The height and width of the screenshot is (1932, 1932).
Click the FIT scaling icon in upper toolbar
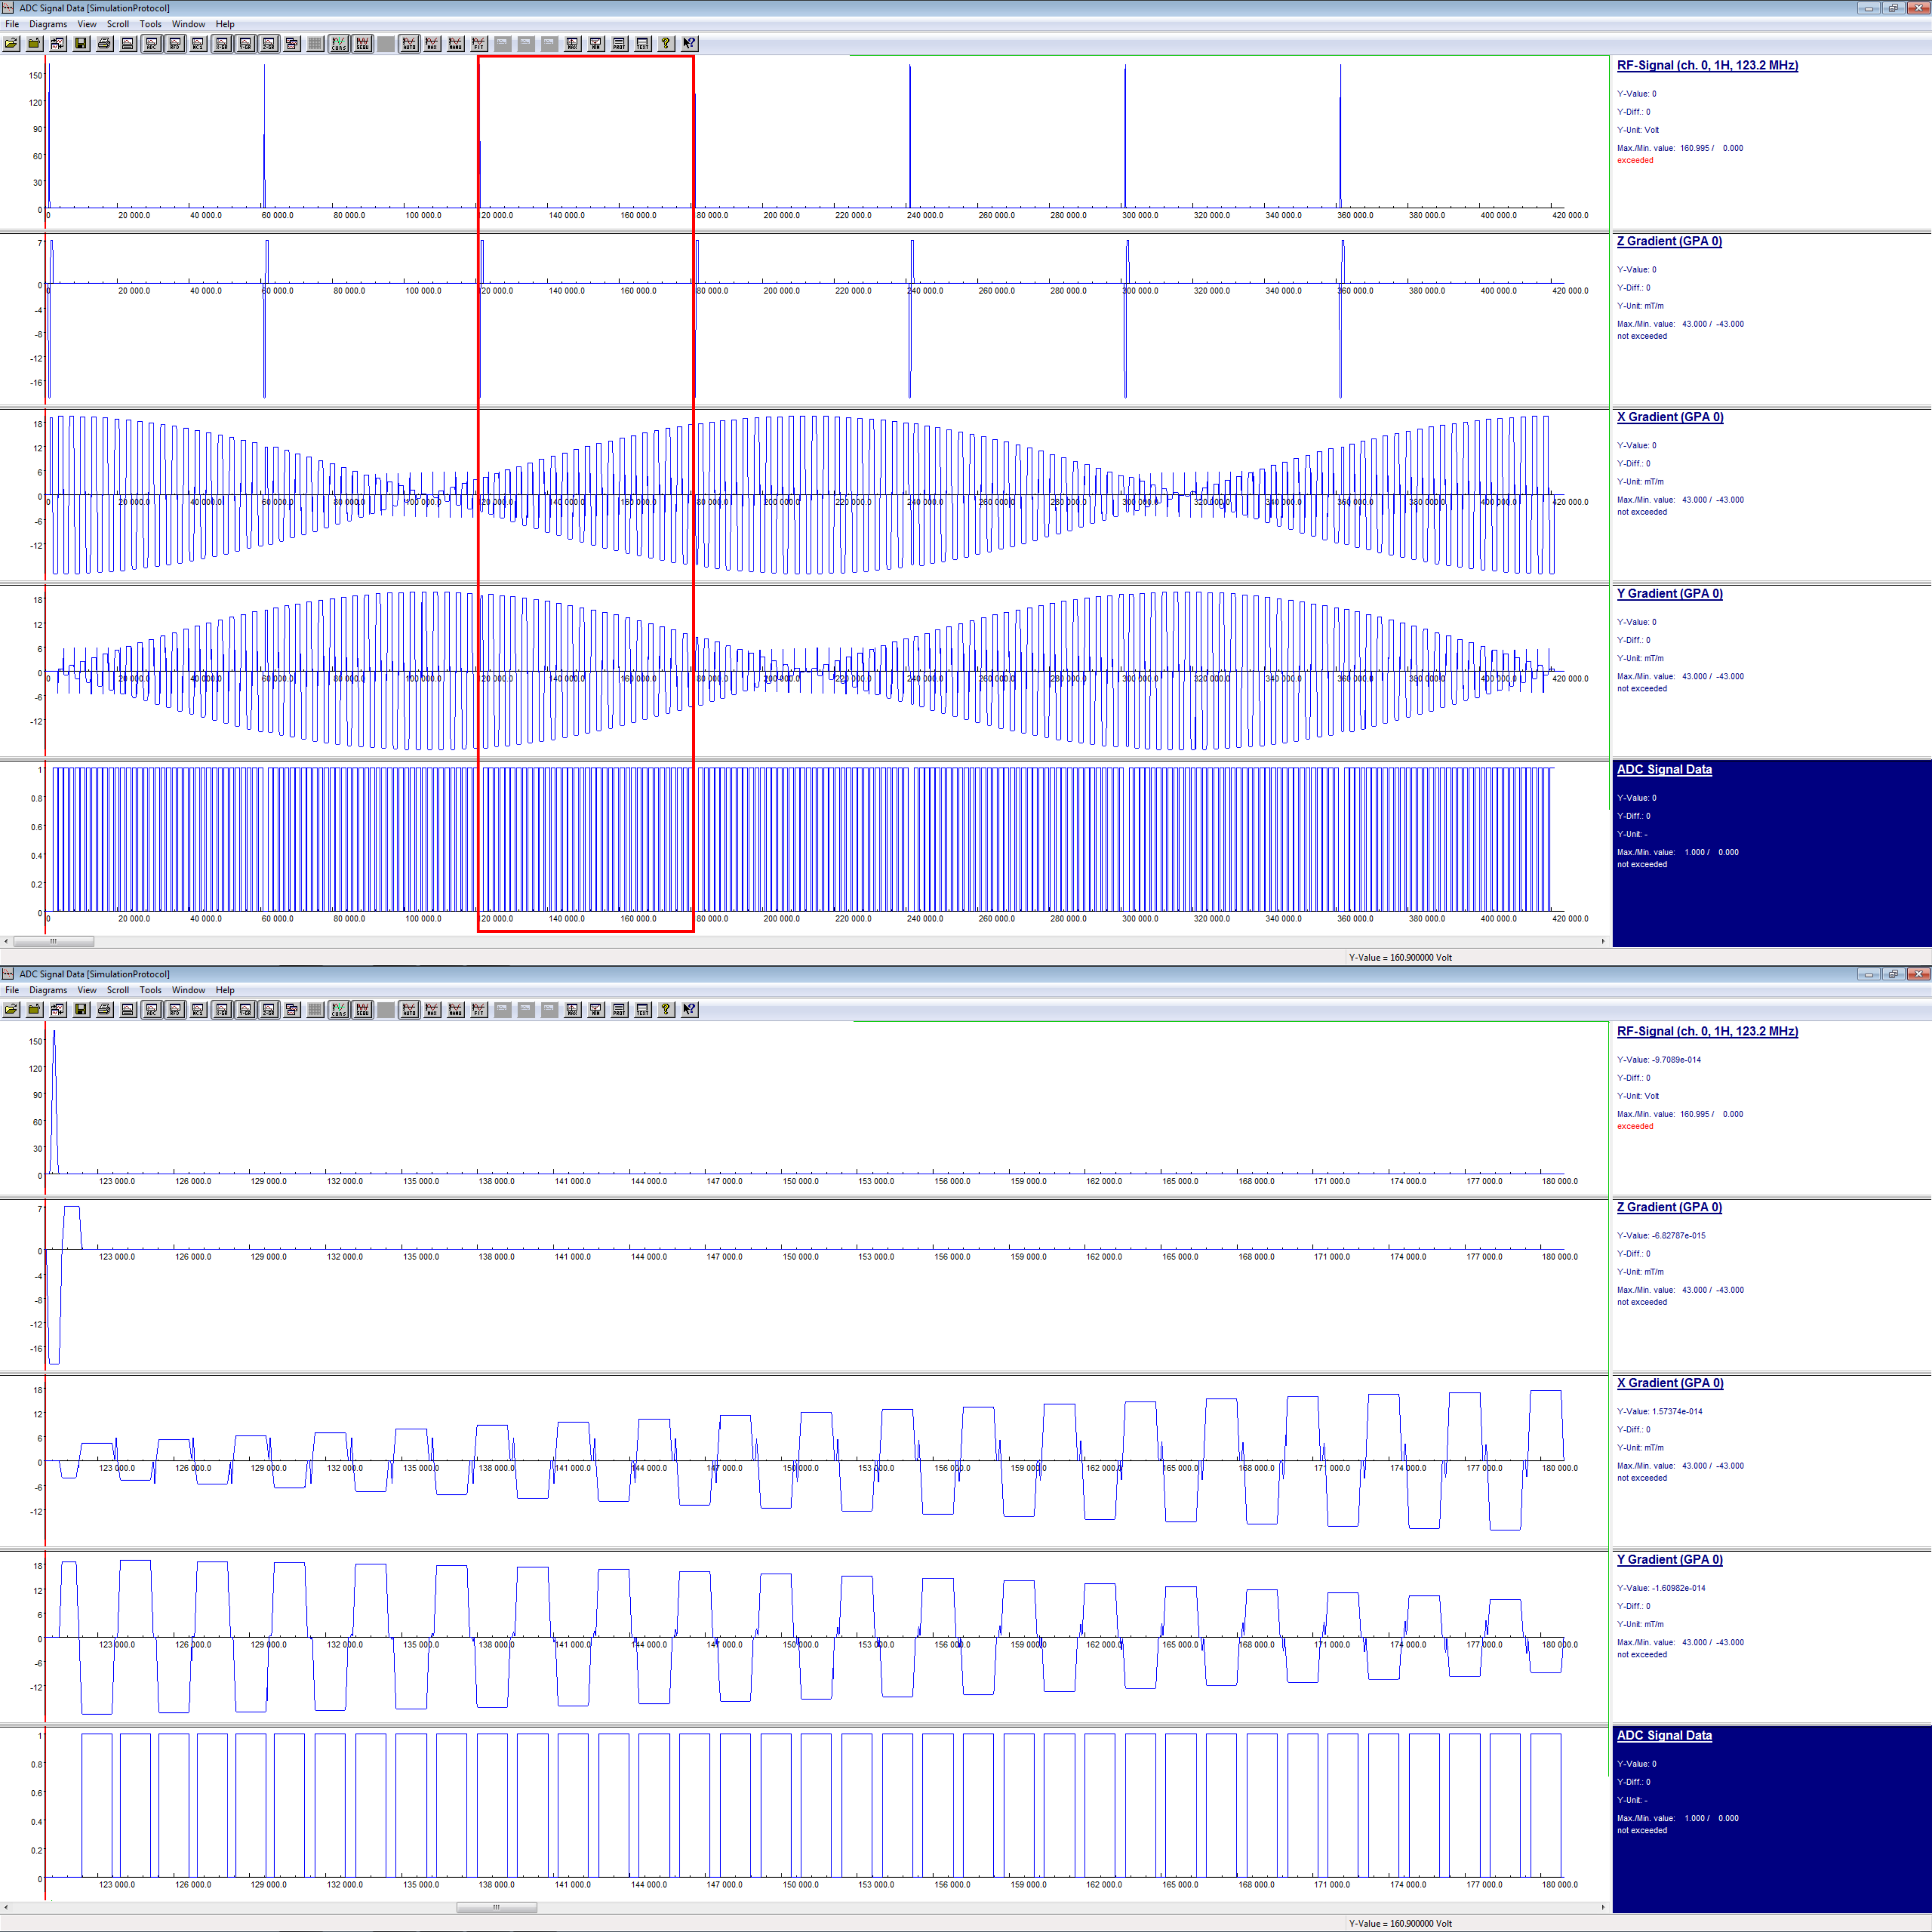coord(479,44)
